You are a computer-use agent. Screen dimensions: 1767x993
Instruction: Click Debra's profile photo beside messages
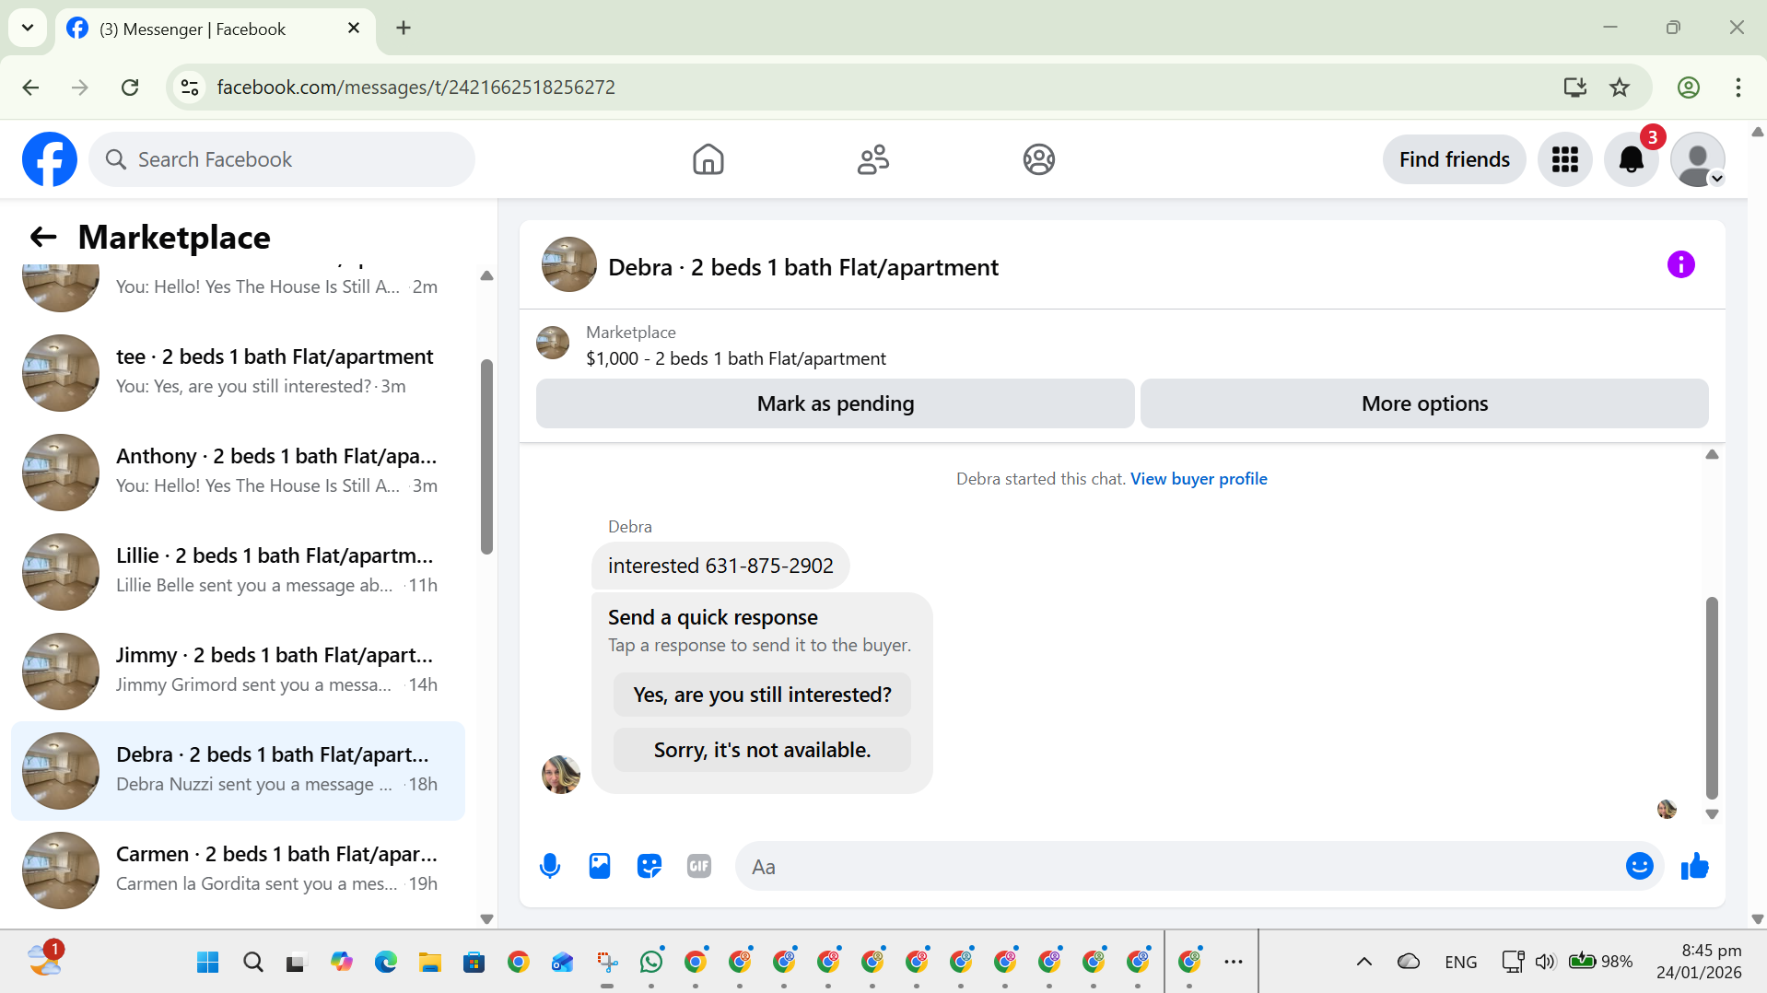[x=561, y=775]
